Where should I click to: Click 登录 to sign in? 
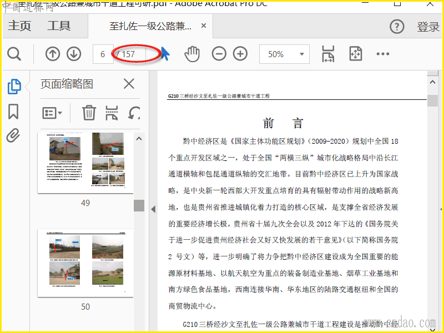428,27
